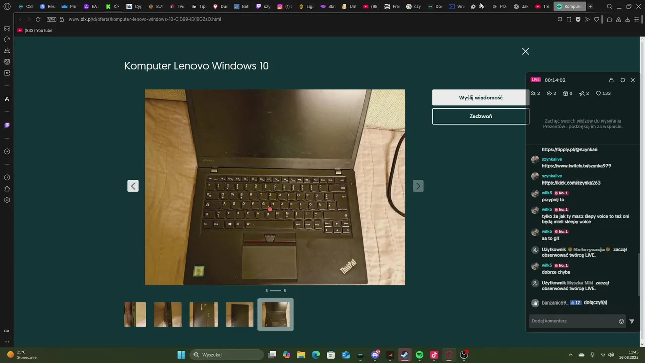Open GX corner in sidebar
This screenshot has width=645, height=363.
7,331
